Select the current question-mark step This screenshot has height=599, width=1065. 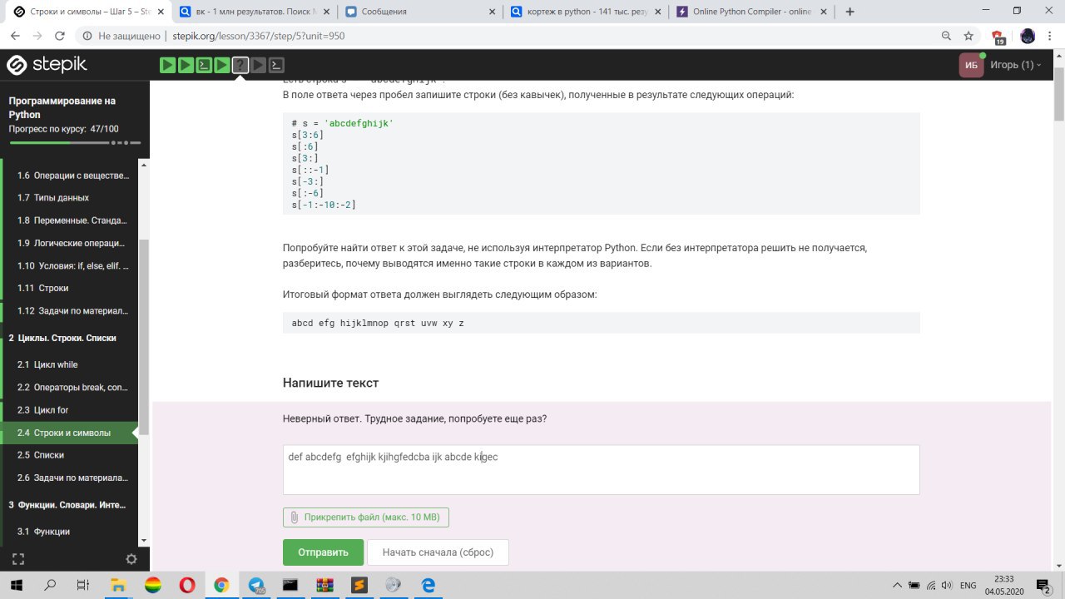pyautogui.click(x=240, y=65)
